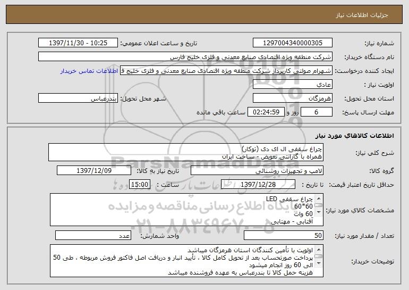Viewport: 409px width, 290px height.
Task: Click the need number field 1297004340000305
Action: coord(292,43)
